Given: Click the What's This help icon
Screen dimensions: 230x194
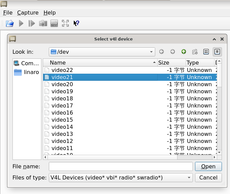Looking at the screenshot, I should [76, 23].
